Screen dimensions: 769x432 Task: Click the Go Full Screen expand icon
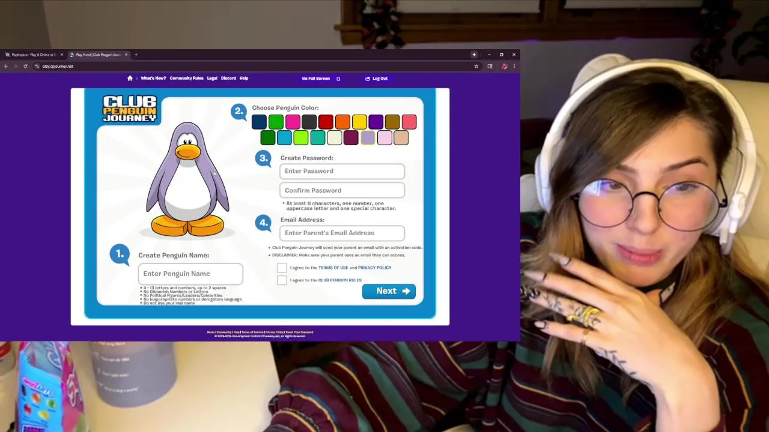[x=338, y=79]
